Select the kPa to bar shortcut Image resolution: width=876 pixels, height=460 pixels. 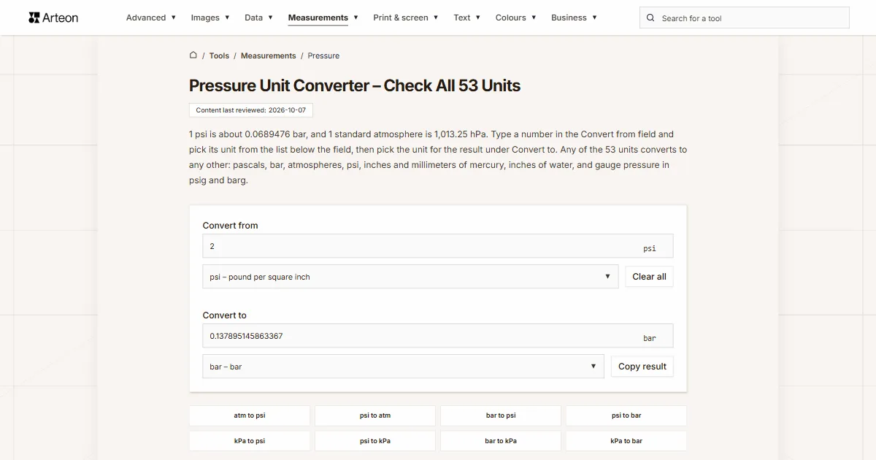tap(626, 441)
